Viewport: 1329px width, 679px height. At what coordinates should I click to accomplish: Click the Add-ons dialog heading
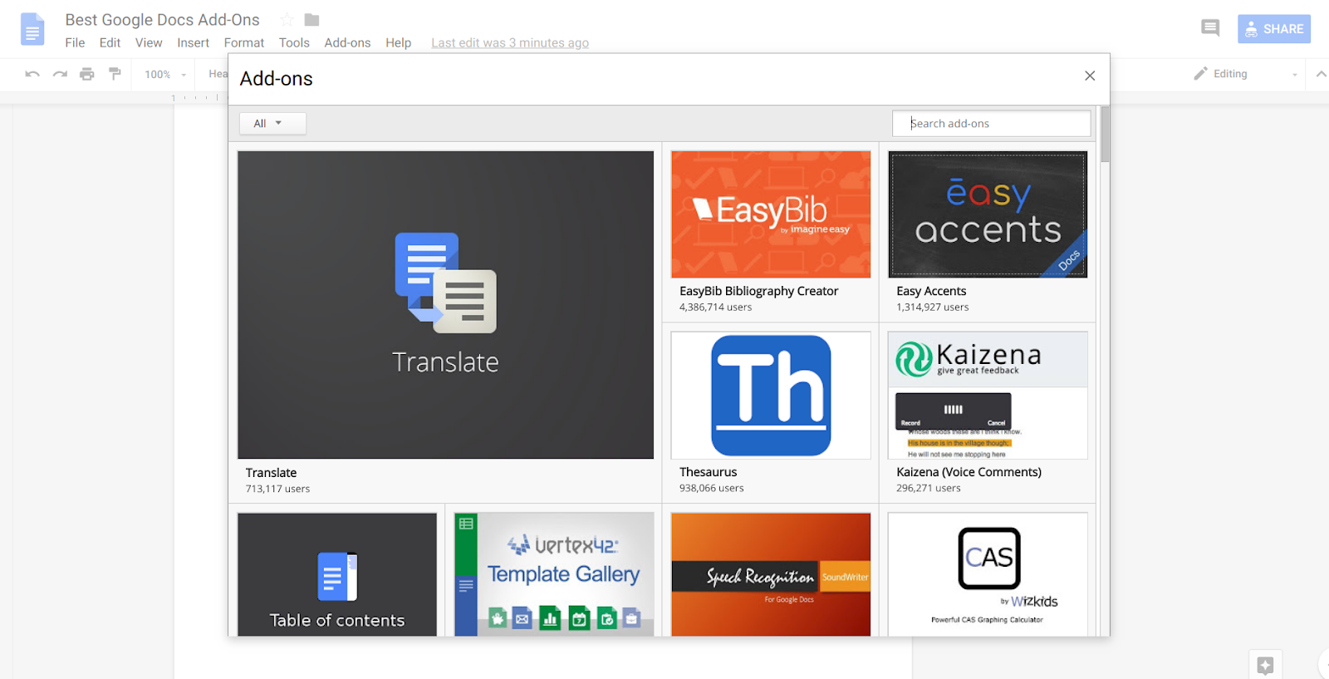tap(277, 79)
